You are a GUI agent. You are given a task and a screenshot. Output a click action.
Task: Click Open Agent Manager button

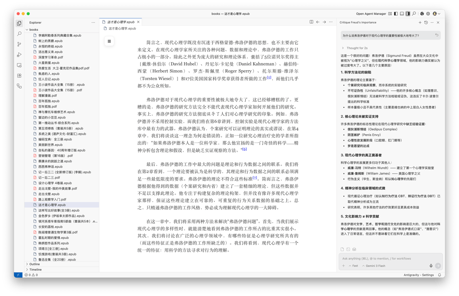[x=371, y=14]
